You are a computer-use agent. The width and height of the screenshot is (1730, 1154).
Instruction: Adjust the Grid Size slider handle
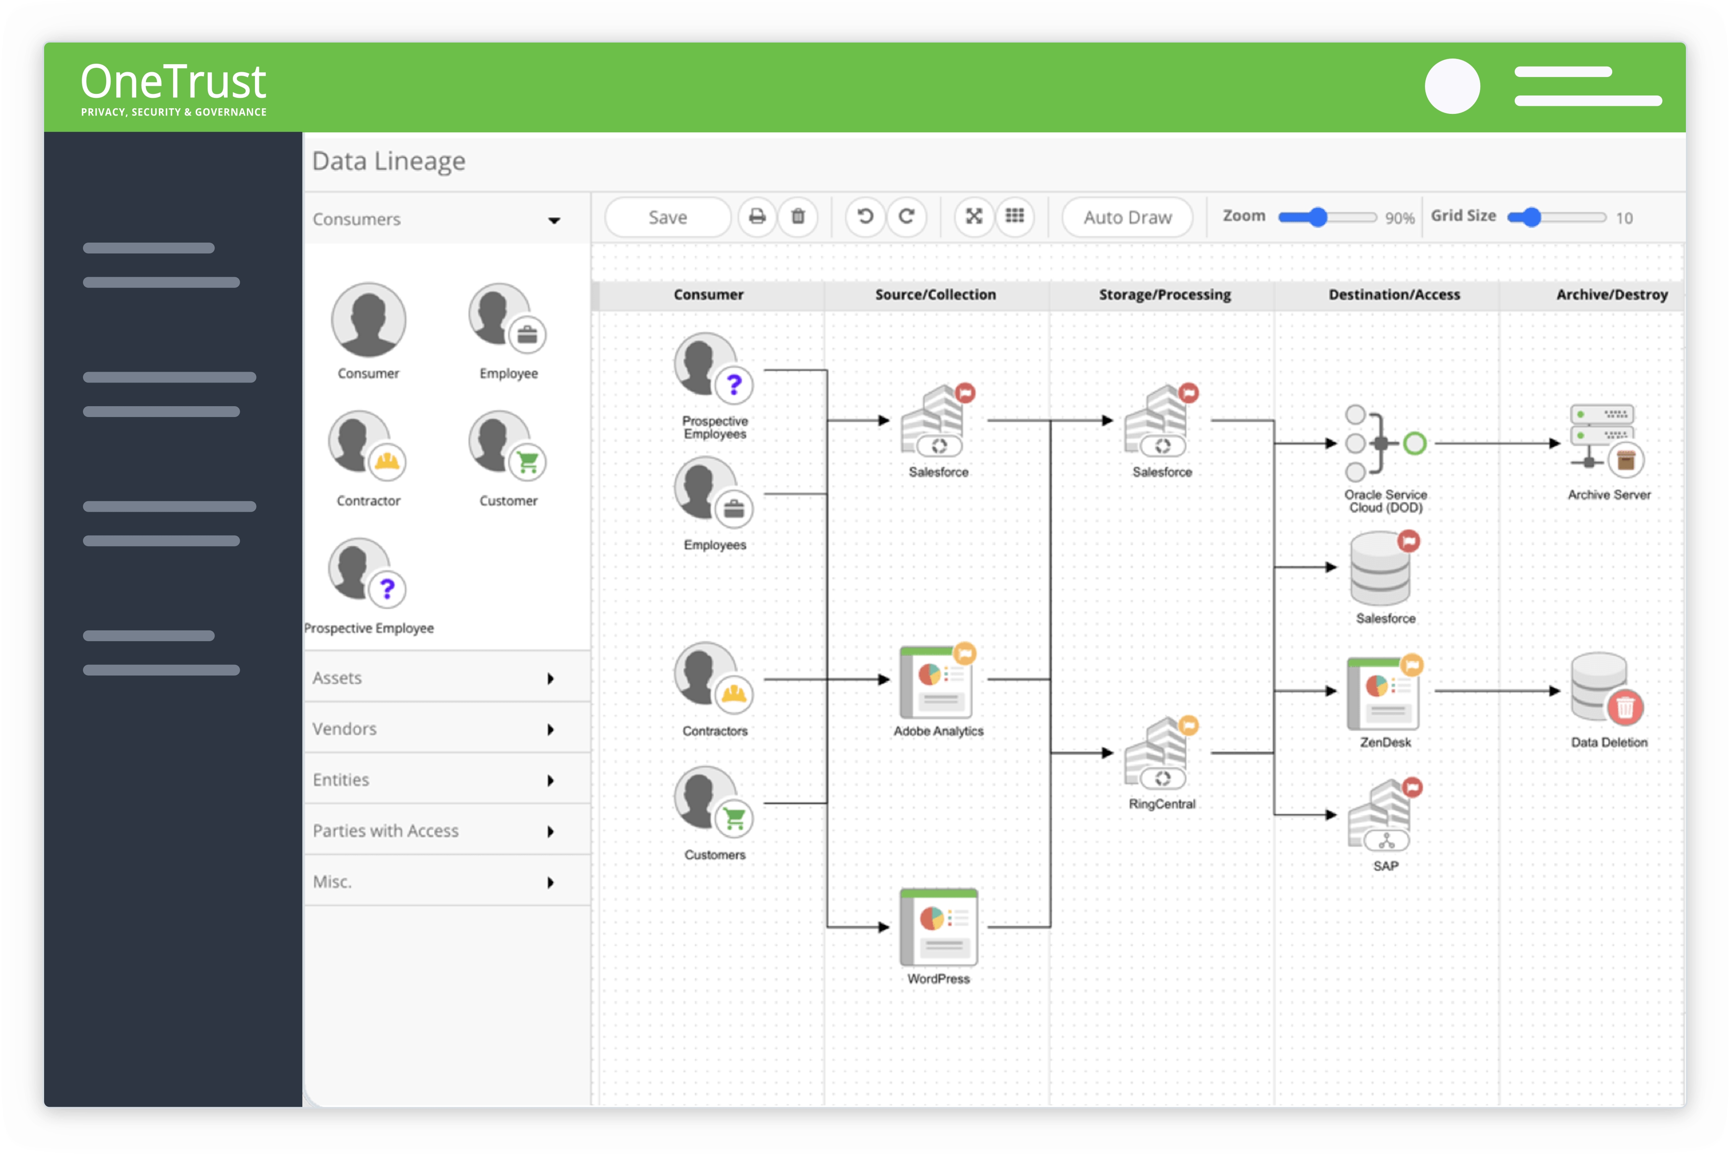pyautogui.click(x=1531, y=217)
